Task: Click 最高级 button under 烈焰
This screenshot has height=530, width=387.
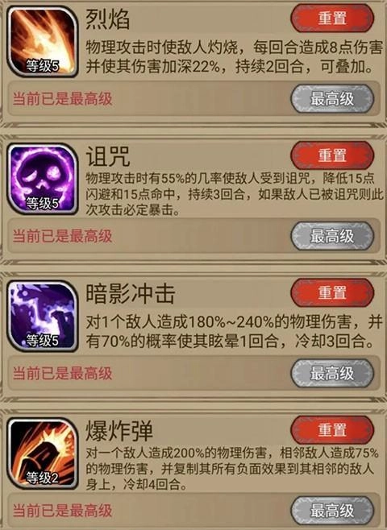Action: [332, 99]
